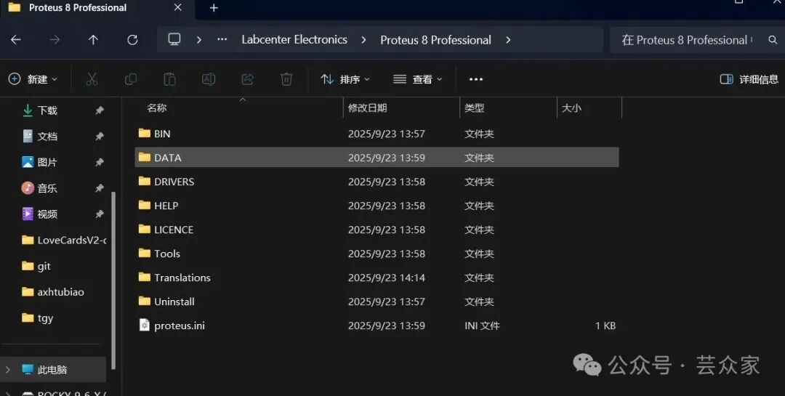Click the Copy toolbar icon
The height and width of the screenshot is (396, 785).
coord(131,79)
